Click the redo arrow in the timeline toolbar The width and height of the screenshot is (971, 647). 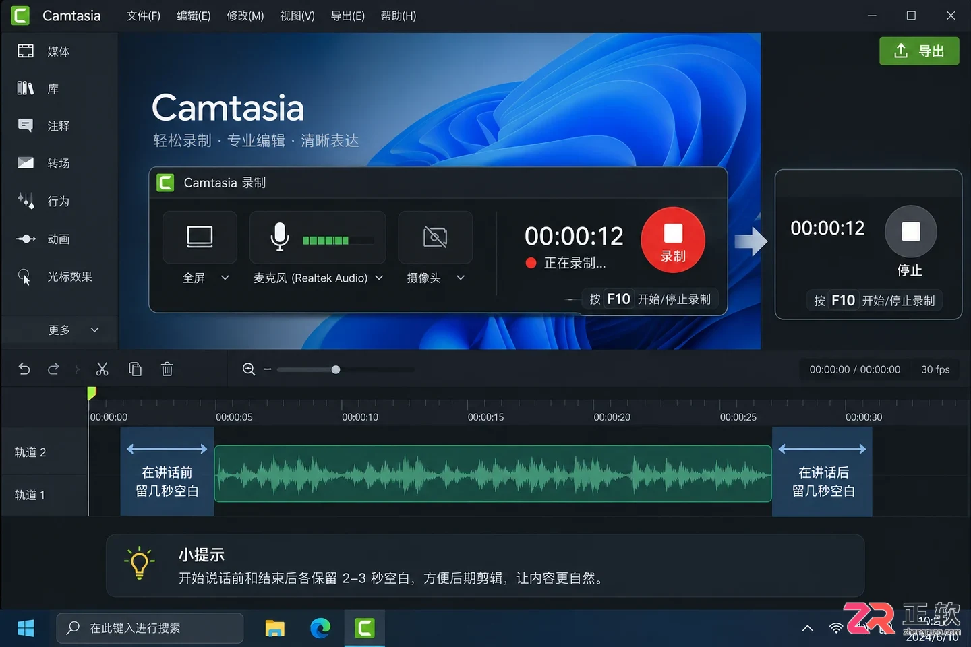(x=53, y=369)
